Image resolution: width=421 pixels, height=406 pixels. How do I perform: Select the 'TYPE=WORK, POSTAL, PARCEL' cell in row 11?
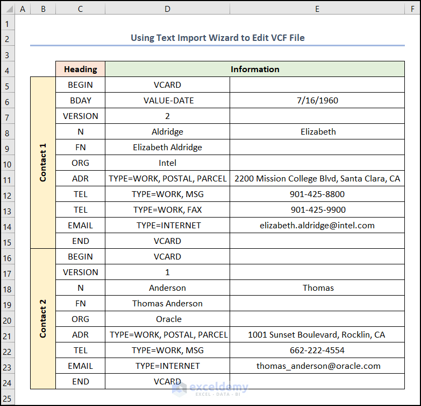[168, 179]
